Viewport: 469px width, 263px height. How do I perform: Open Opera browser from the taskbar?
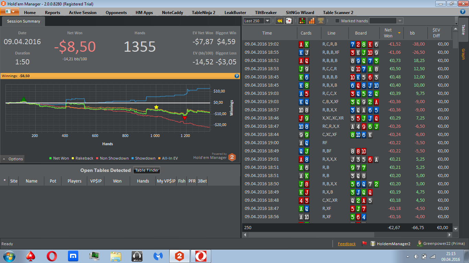[x=52, y=256]
